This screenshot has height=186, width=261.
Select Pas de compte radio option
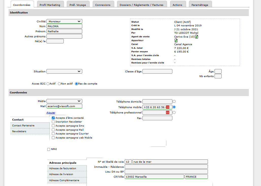(x=76, y=84)
